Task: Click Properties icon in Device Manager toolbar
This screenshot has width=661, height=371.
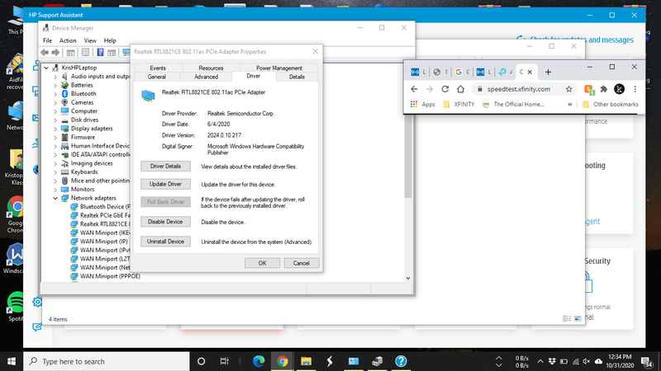Action: pos(86,53)
